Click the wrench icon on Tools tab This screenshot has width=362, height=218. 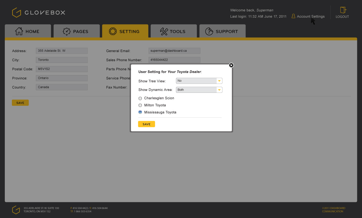point(164,31)
